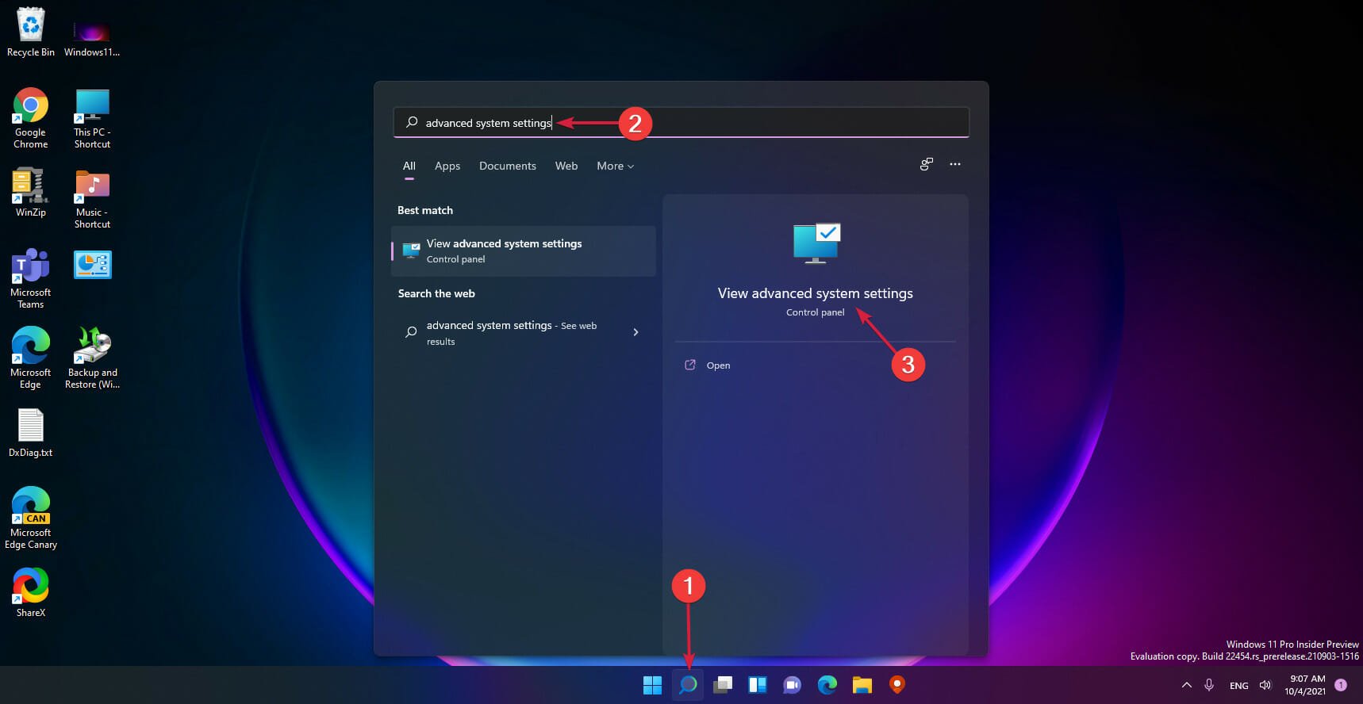
Task: Open File Explorer from the taskbar
Action: (x=862, y=685)
